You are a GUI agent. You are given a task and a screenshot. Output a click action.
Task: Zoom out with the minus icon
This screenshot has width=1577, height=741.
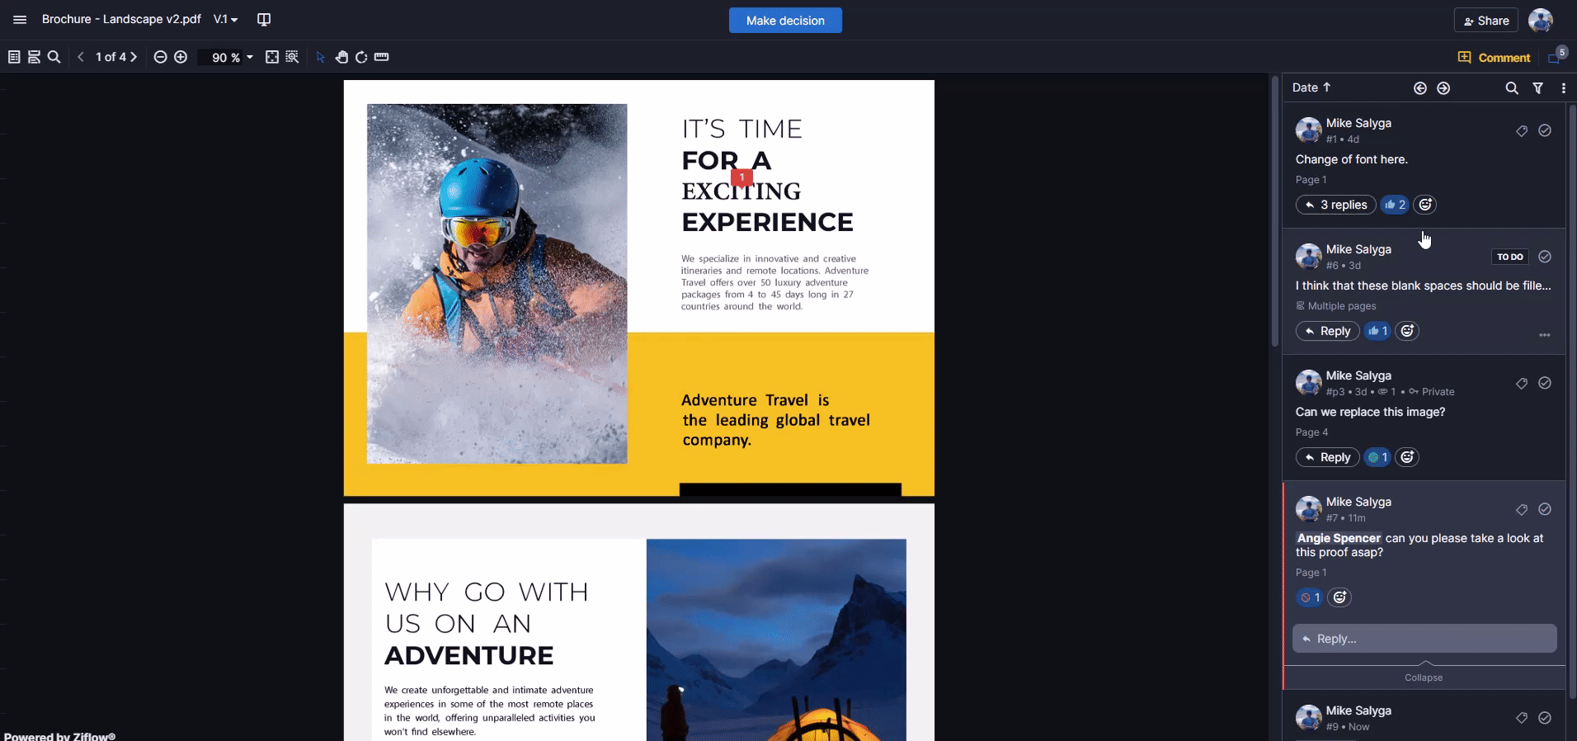pos(161,57)
